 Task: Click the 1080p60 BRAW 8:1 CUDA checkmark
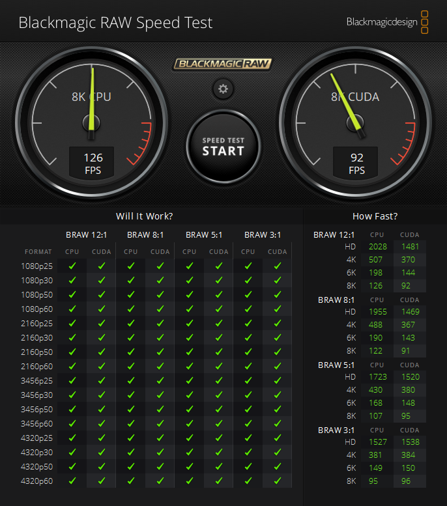[x=160, y=309]
